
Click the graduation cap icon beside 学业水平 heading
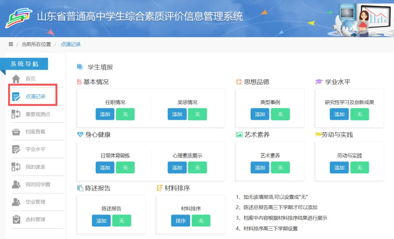pyautogui.click(x=319, y=82)
